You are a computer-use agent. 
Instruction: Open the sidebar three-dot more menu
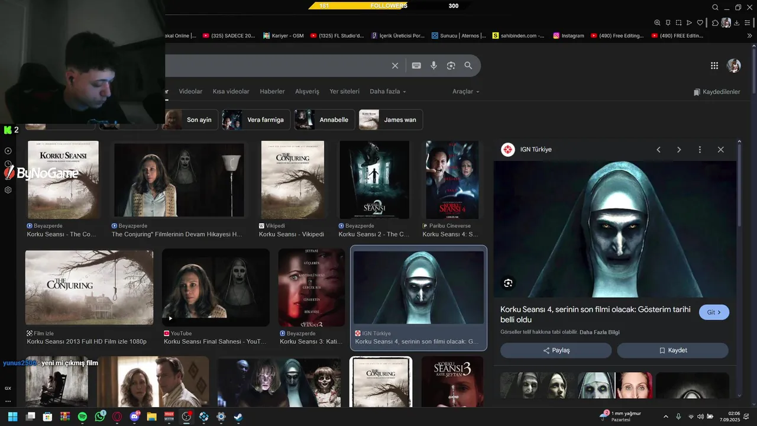click(8, 401)
